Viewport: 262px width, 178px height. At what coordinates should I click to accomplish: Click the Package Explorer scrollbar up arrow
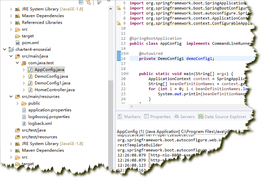pyautogui.click(x=110, y=9)
